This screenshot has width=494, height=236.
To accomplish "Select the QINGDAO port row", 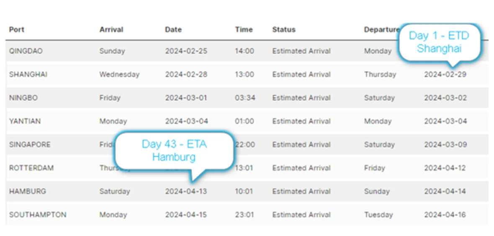I will [x=26, y=51].
